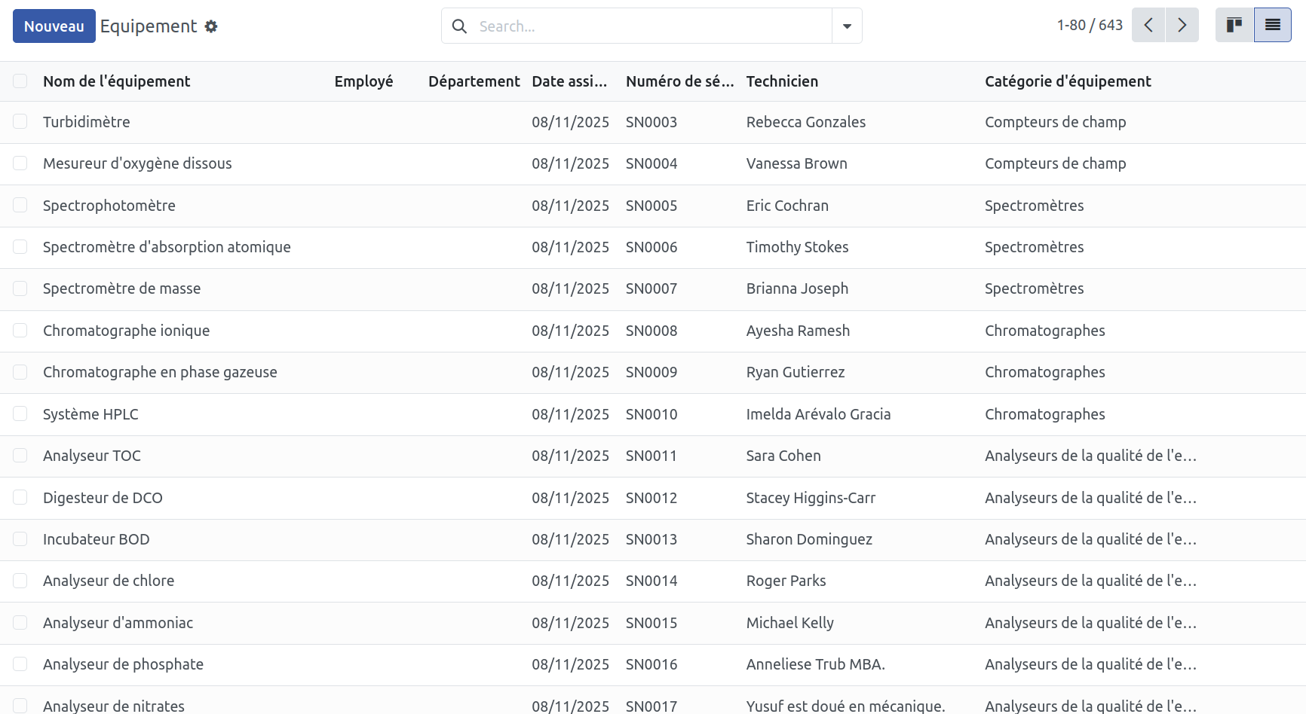Switch to Kanban view

click(1234, 25)
